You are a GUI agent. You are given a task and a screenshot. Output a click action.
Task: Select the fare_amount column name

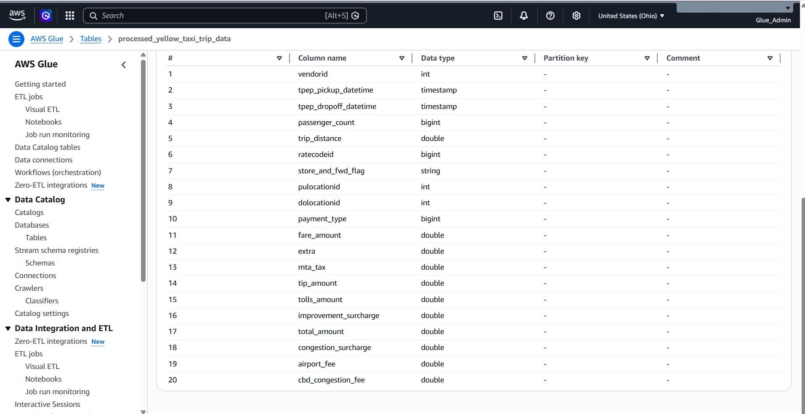click(319, 235)
